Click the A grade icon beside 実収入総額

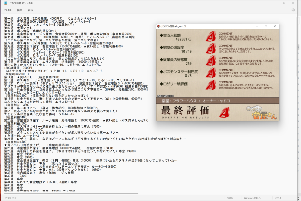pyautogui.click(x=211, y=36)
